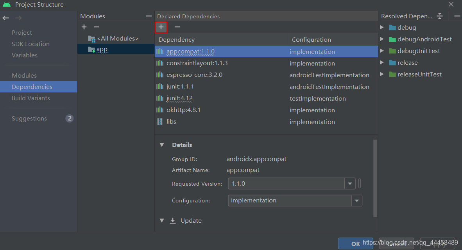This screenshot has height=250, width=462.
Task: Open the SDK Location section
Action: [30, 44]
